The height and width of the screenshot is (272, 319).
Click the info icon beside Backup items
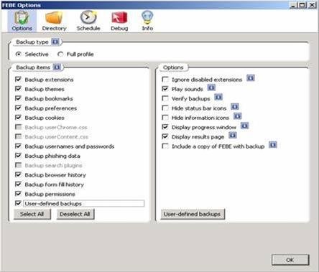[x=57, y=67]
